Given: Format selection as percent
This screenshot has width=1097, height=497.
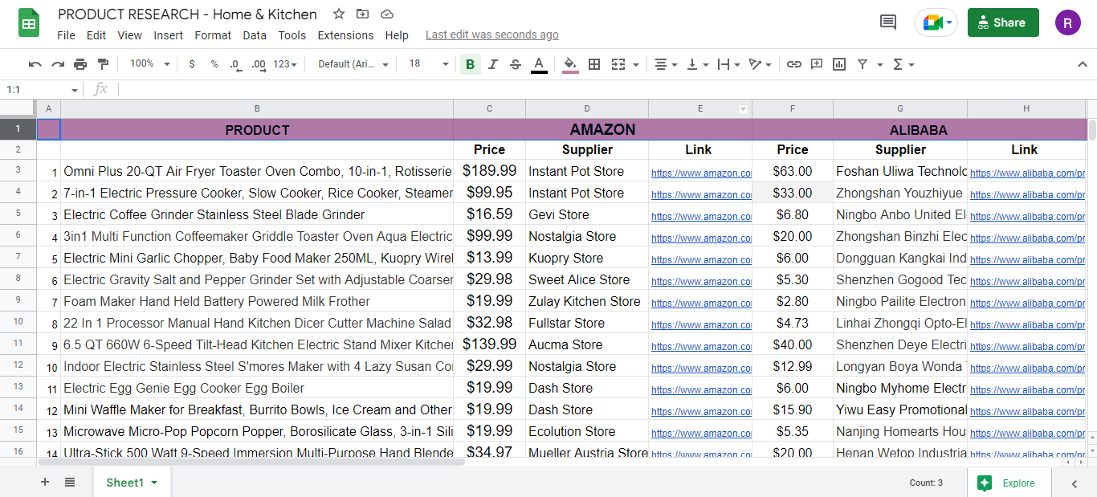Looking at the screenshot, I should click(213, 63).
